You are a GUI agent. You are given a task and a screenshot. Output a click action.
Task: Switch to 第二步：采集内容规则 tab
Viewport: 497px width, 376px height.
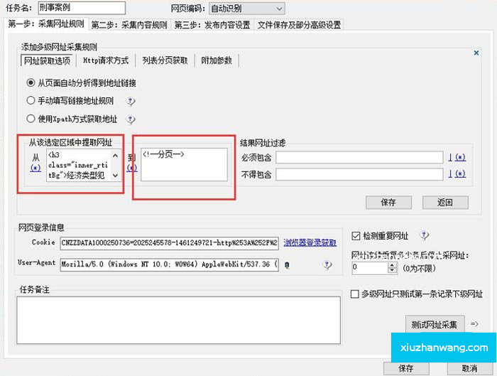(129, 24)
